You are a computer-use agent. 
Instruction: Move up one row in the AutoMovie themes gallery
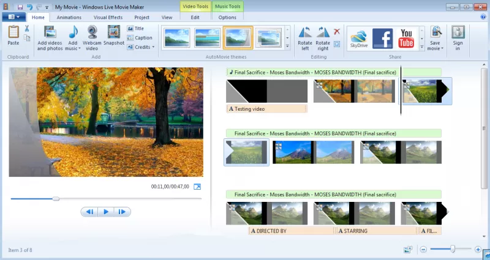point(287,29)
